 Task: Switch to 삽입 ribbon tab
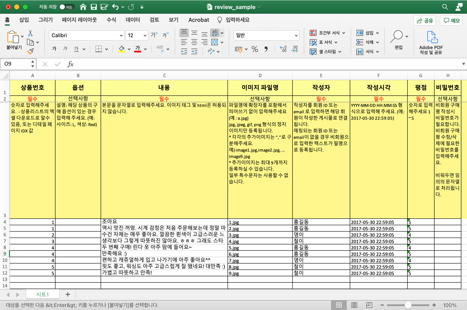pyautogui.click(x=24, y=20)
